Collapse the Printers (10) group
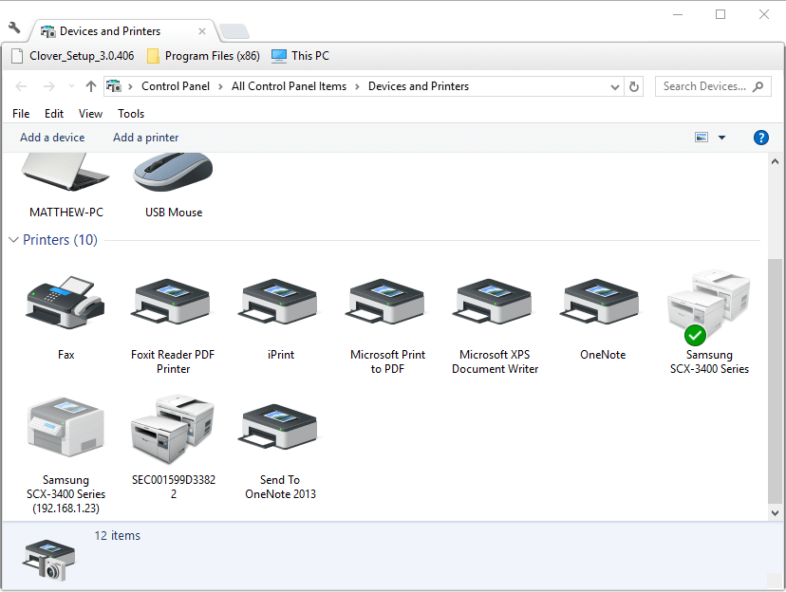 13,240
